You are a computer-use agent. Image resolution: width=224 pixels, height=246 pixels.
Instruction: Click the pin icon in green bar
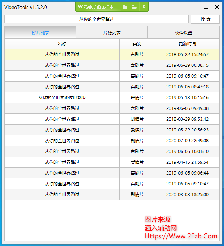[144, 7]
